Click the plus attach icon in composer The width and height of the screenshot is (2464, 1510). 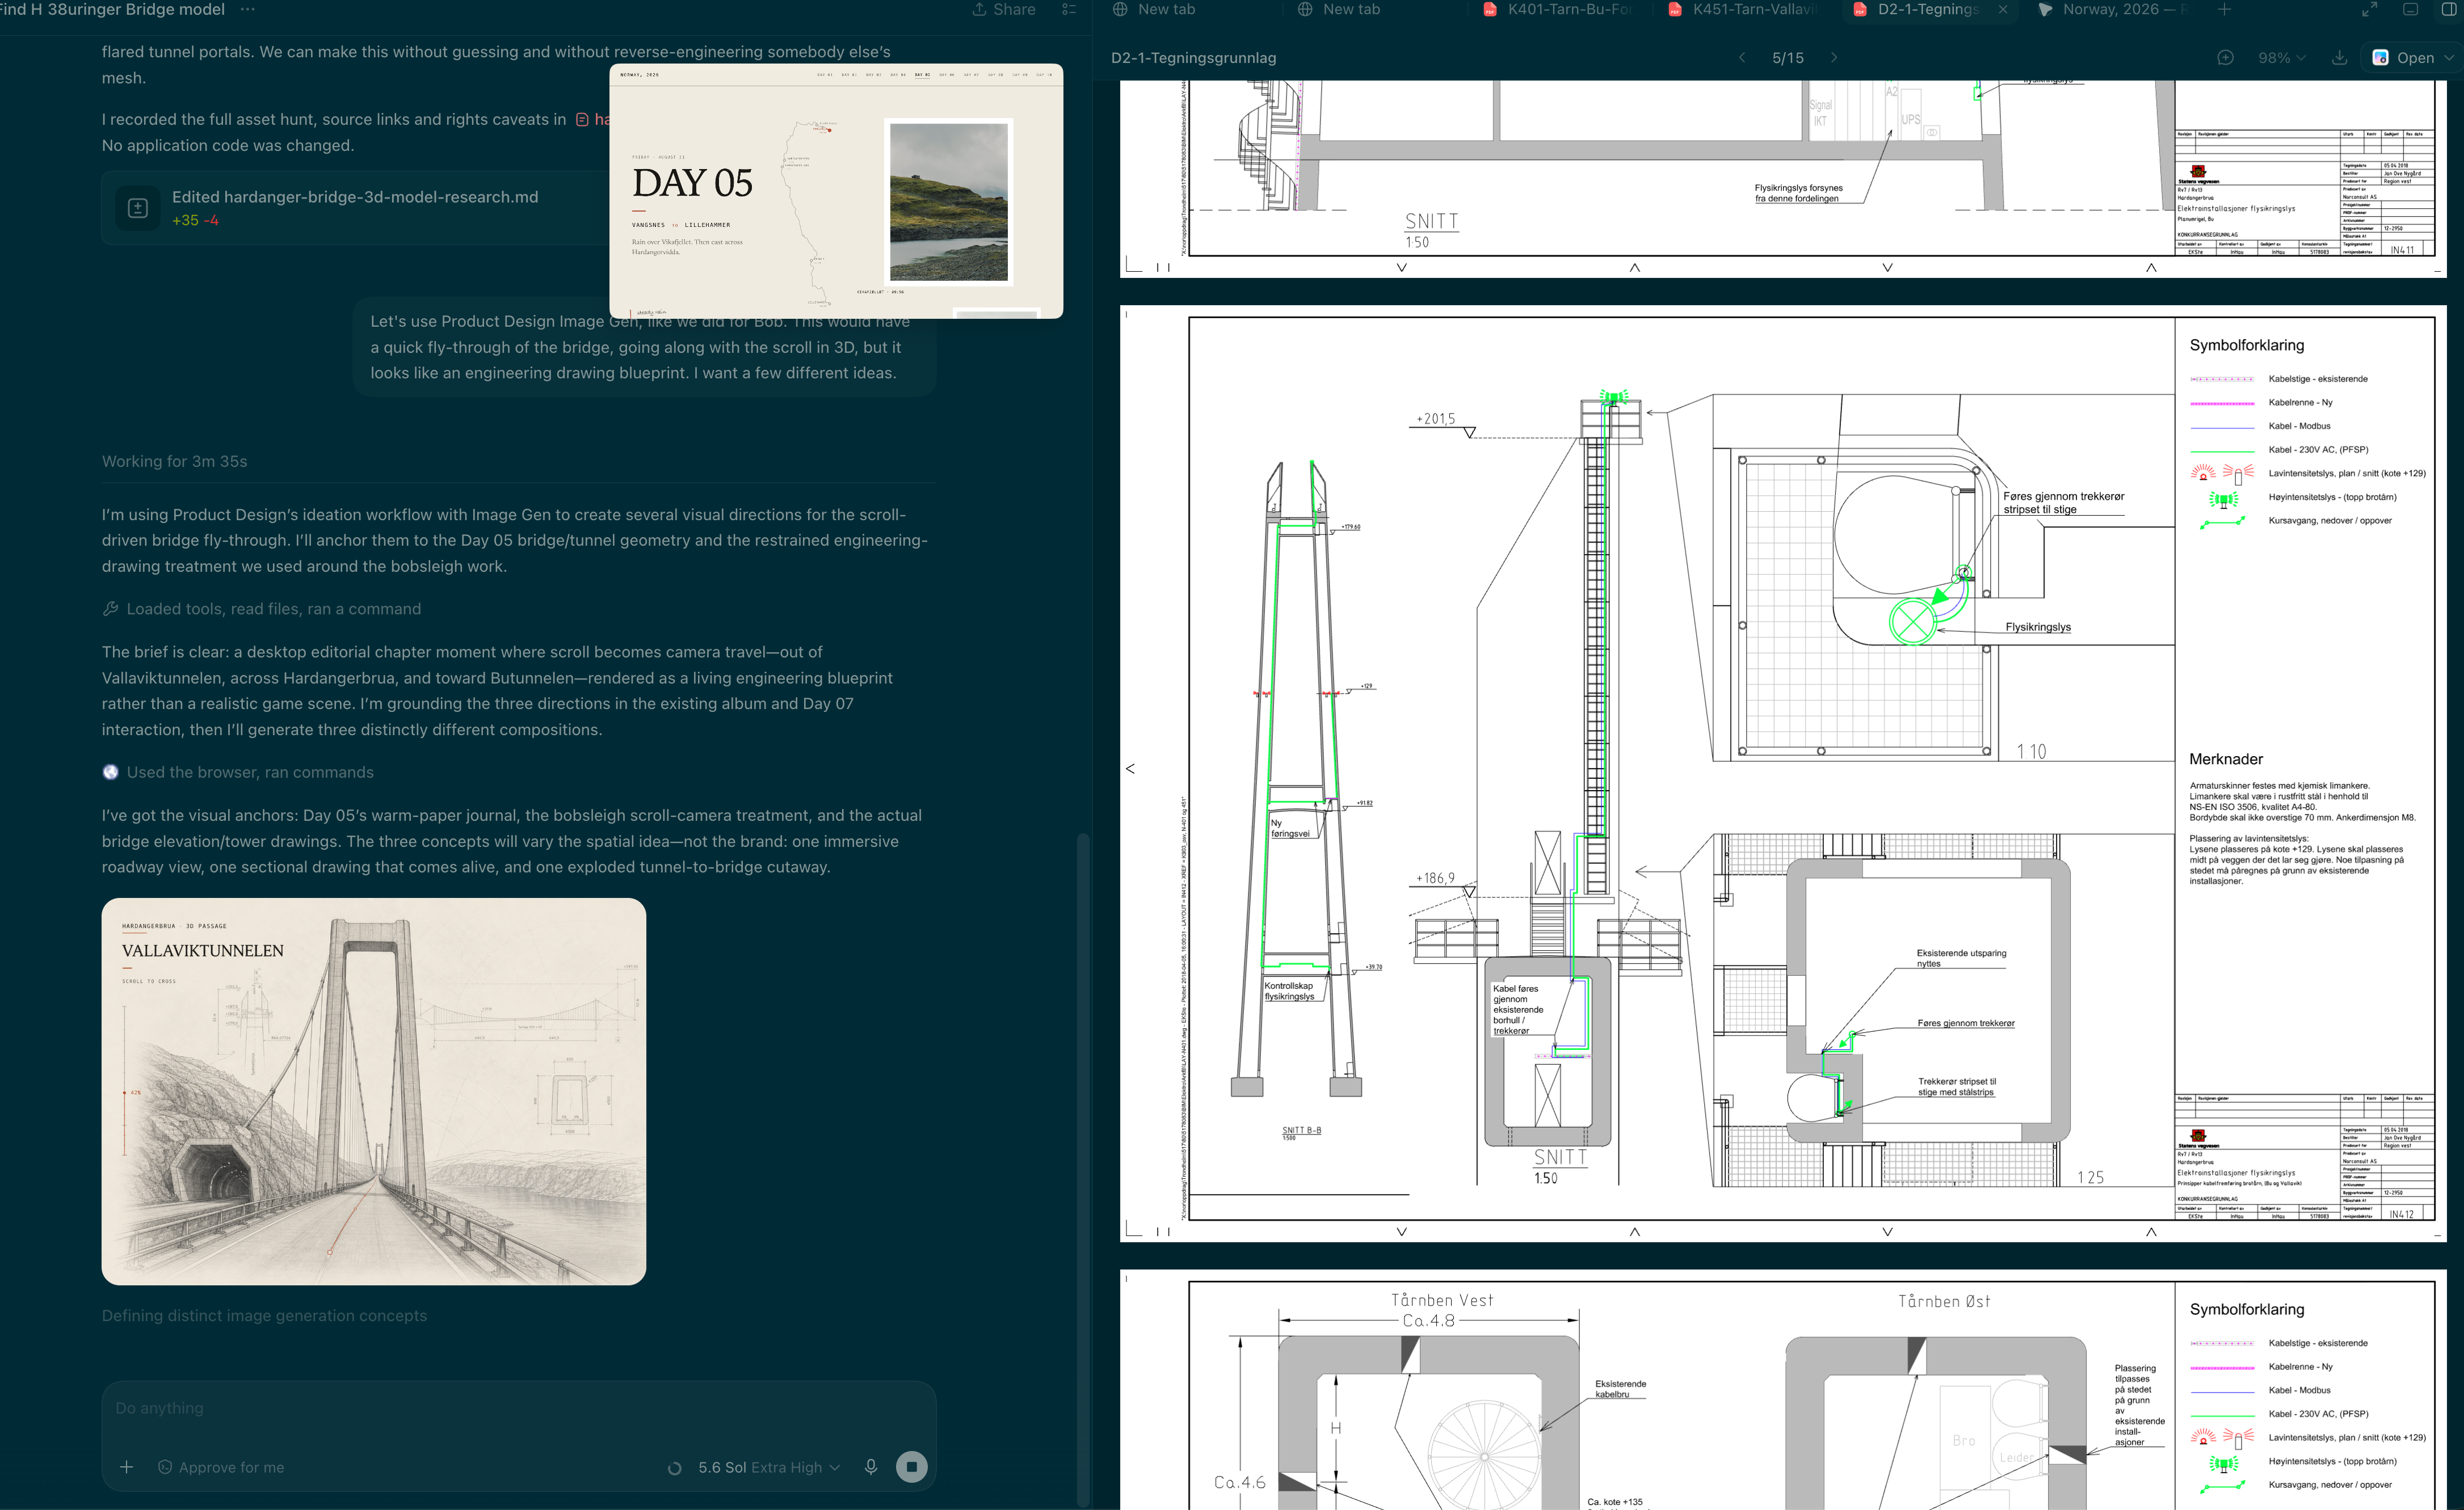[x=126, y=1467]
